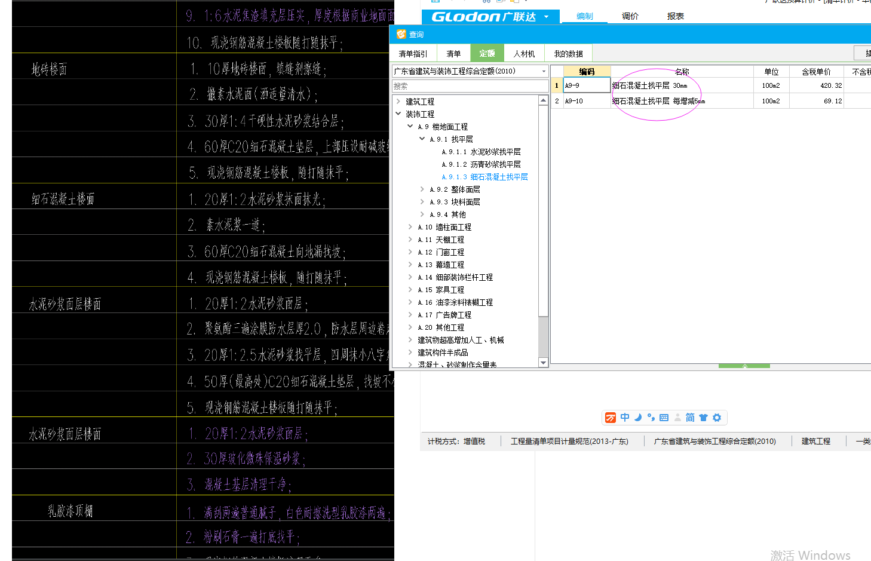Select tree item A.20 其他工程

[x=441, y=327]
